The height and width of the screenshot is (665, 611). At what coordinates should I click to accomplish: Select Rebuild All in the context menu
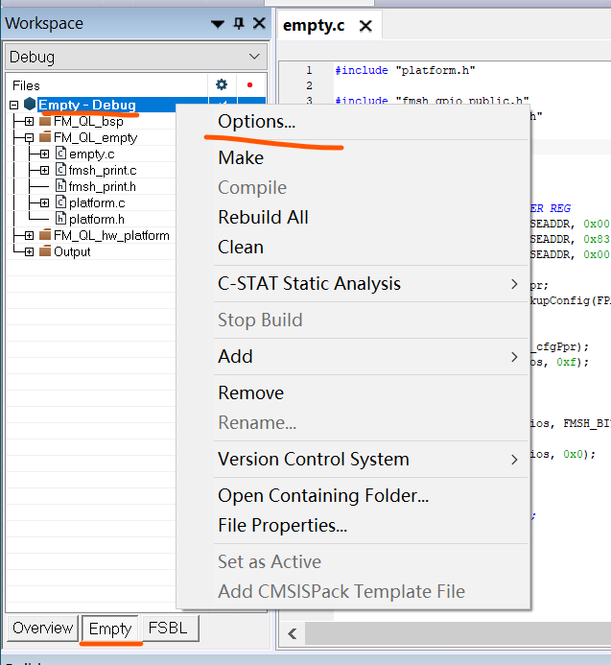[263, 217]
